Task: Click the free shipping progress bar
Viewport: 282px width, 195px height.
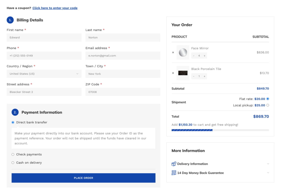Action: pos(220,130)
